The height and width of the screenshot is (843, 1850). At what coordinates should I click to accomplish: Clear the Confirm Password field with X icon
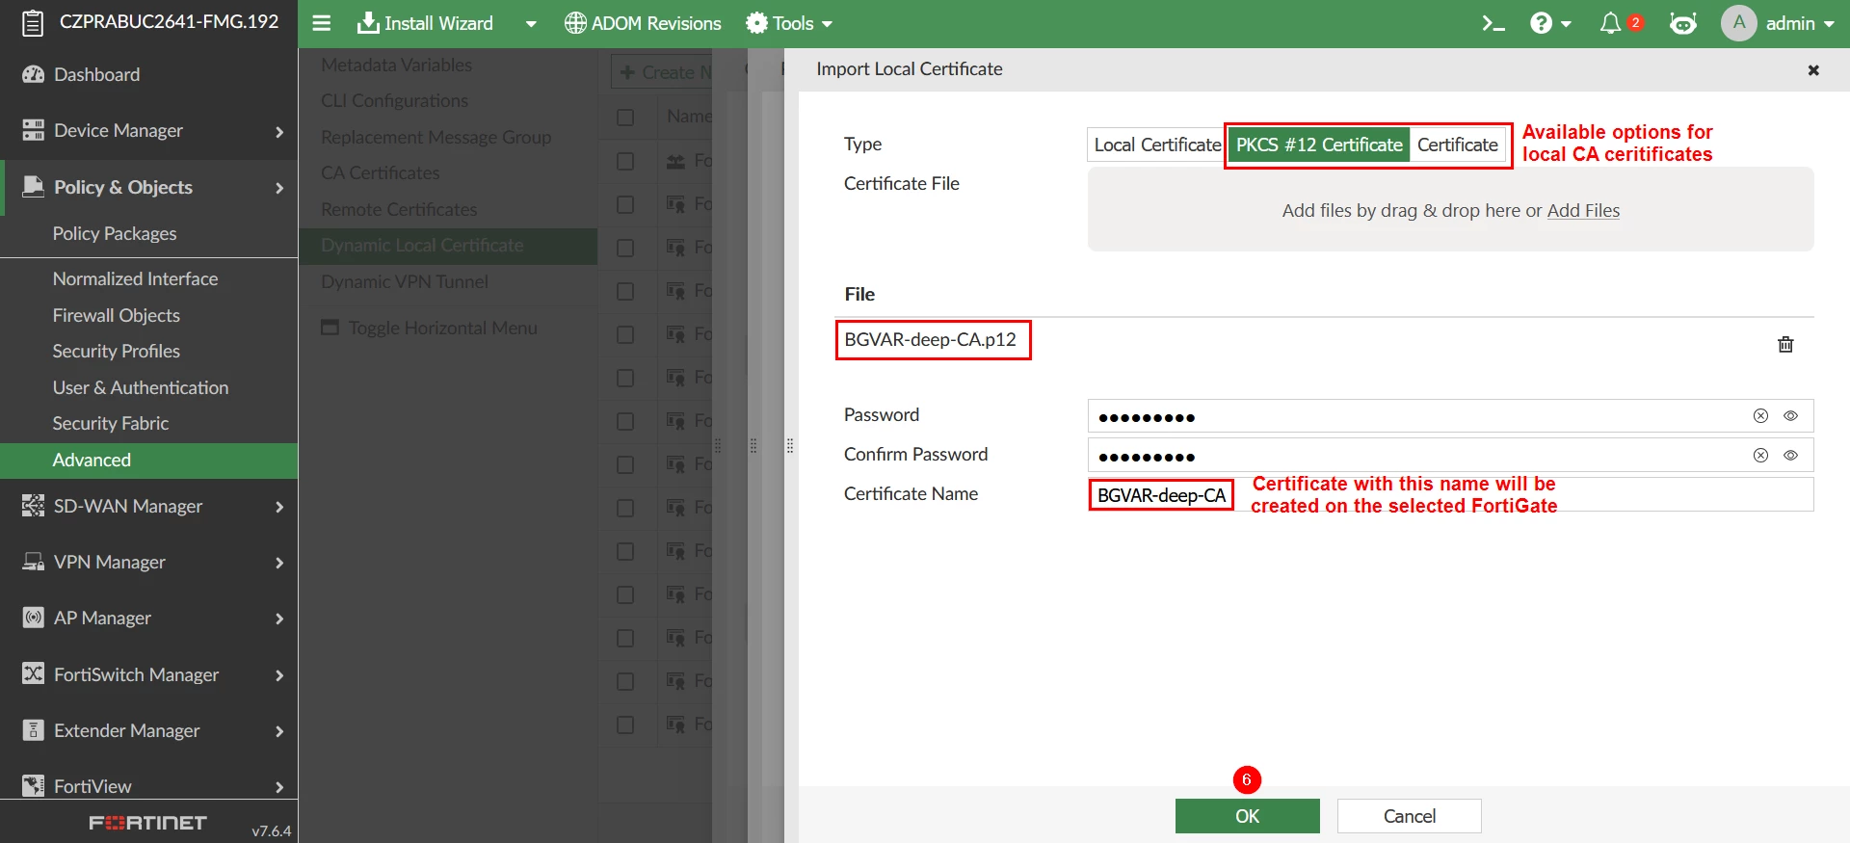[x=1760, y=455]
